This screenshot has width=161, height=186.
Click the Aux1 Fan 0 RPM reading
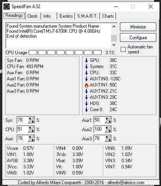point(23,79)
